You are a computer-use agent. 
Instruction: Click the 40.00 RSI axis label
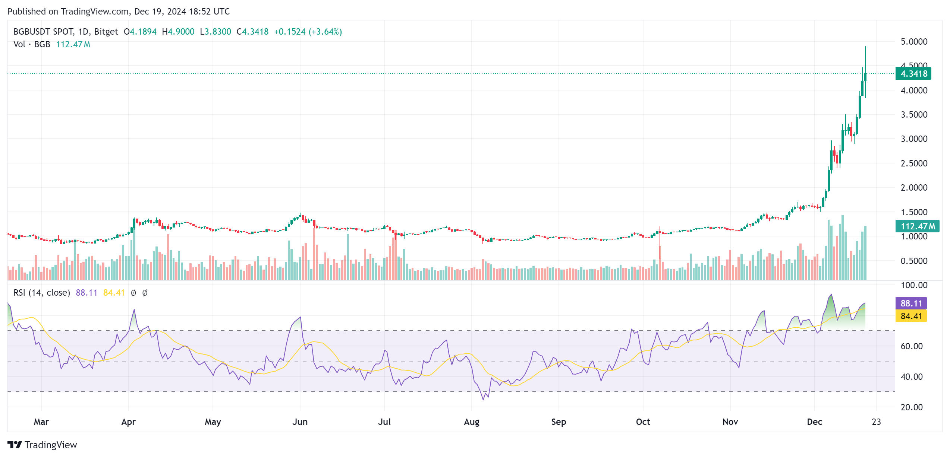click(x=912, y=377)
